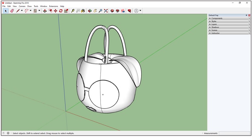Viewport: 252px width, 137px height.
Task: Click the 'Measurements' status bar label
Action: (x=211, y=133)
